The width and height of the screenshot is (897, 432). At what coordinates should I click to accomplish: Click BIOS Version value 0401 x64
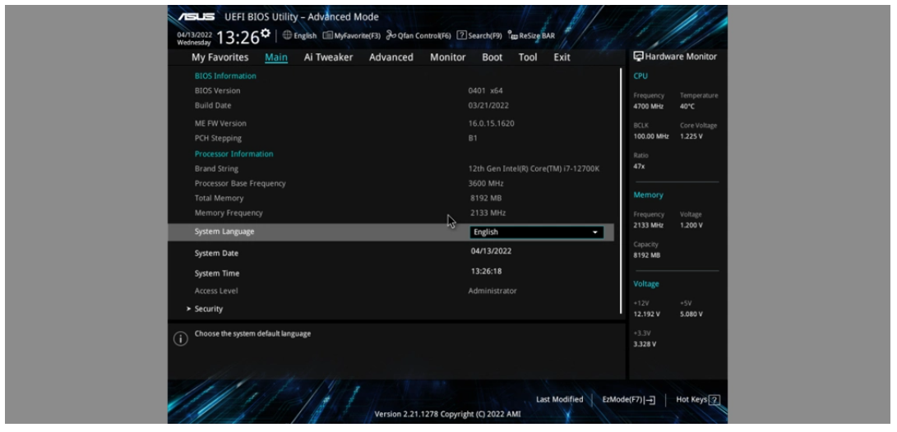486,90
